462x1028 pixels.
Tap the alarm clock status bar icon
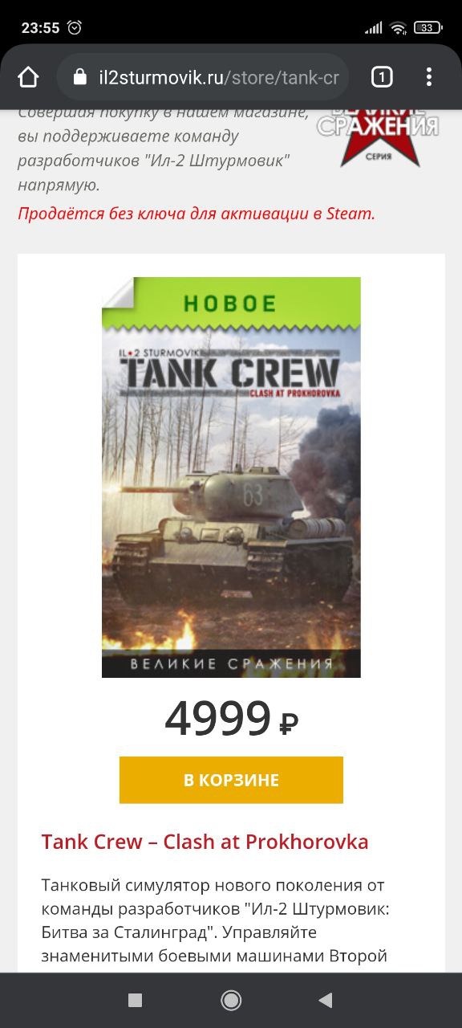[75, 27]
